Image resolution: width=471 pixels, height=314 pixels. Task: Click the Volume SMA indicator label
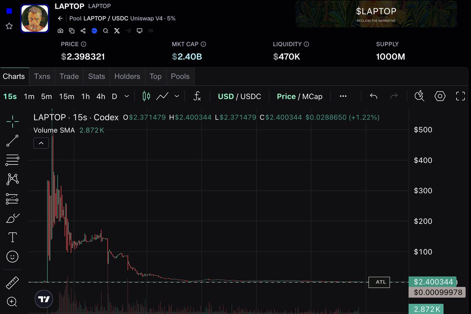coord(54,130)
